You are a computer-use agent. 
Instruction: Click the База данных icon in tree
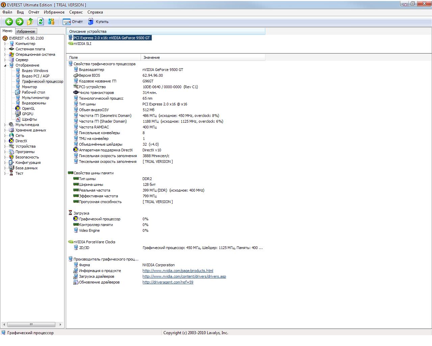11,168
